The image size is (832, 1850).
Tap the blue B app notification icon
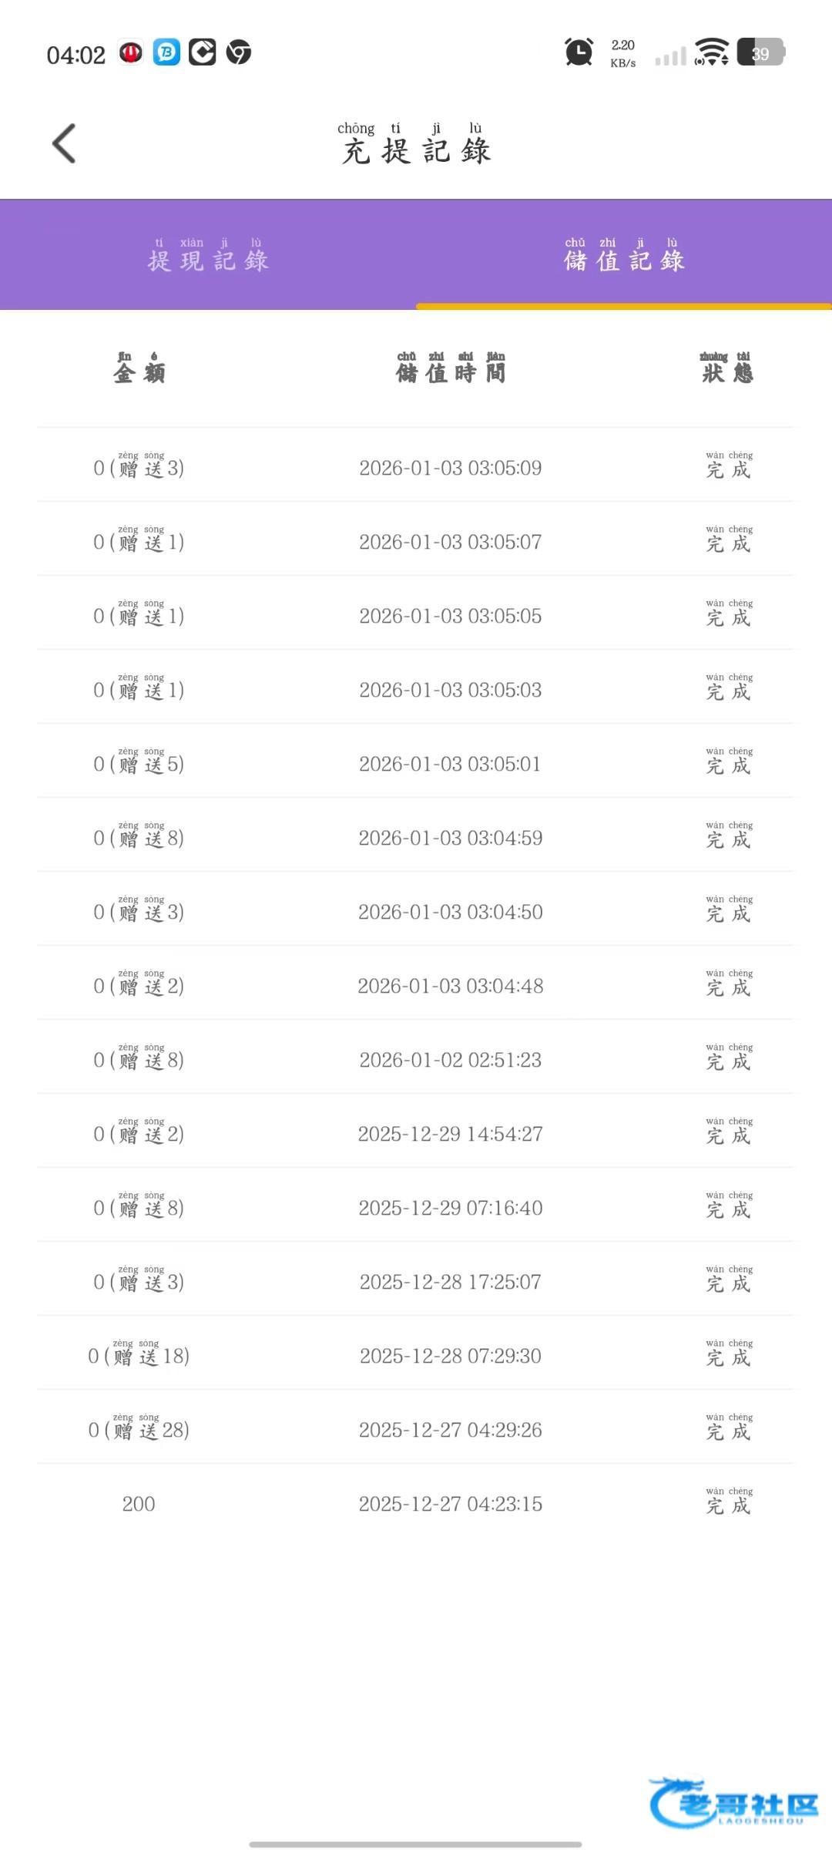(166, 52)
